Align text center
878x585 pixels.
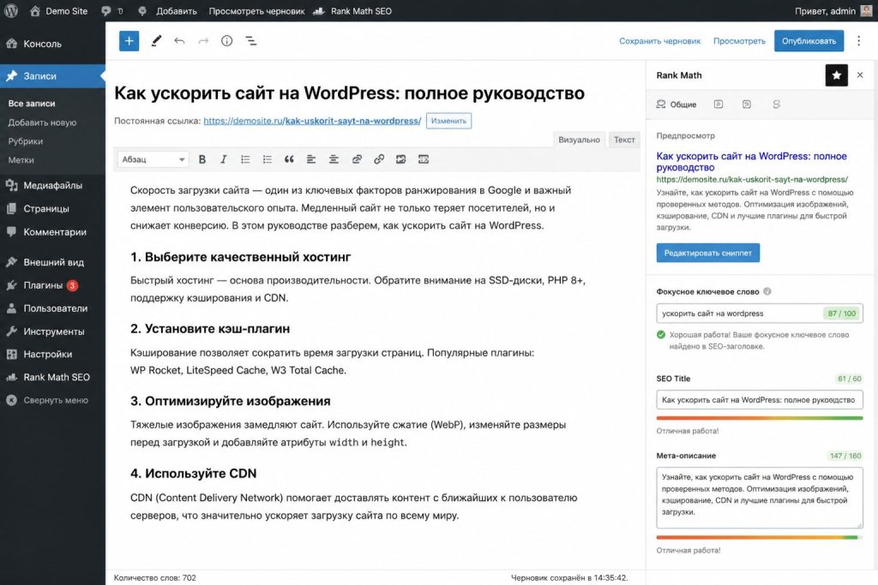click(x=334, y=159)
